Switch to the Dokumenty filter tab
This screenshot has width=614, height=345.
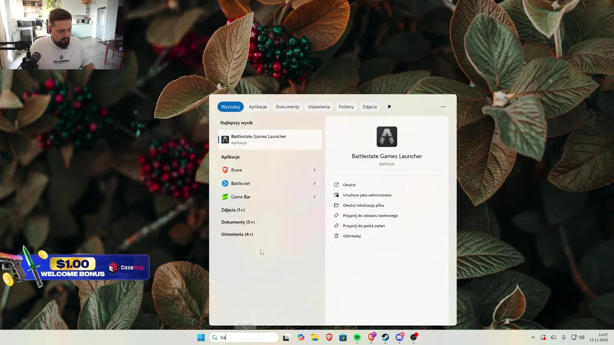click(287, 107)
